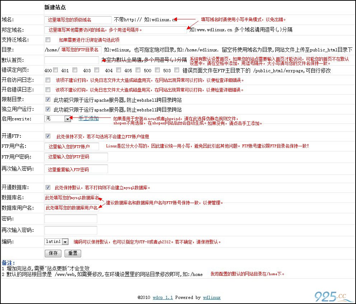Toggle the 开通FTP checkbox
The height and width of the screenshot is (304, 356).
48,136
